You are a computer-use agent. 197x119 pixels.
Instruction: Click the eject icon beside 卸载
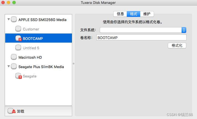point(12,111)
